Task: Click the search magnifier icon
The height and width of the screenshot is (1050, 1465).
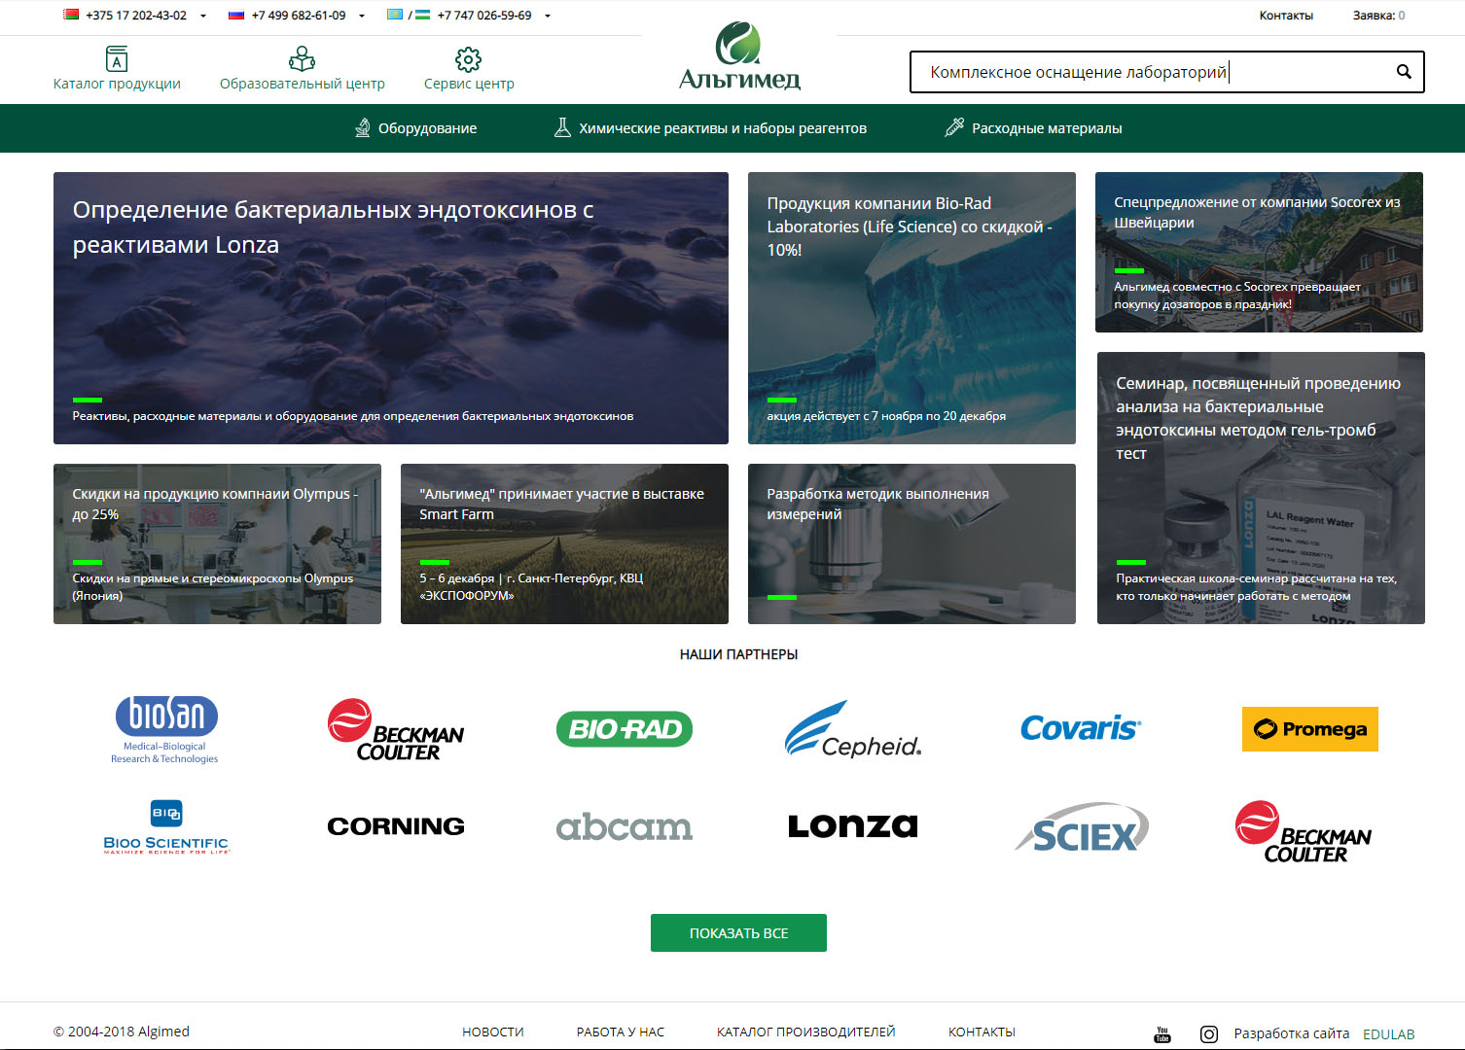Action: 1404,72
